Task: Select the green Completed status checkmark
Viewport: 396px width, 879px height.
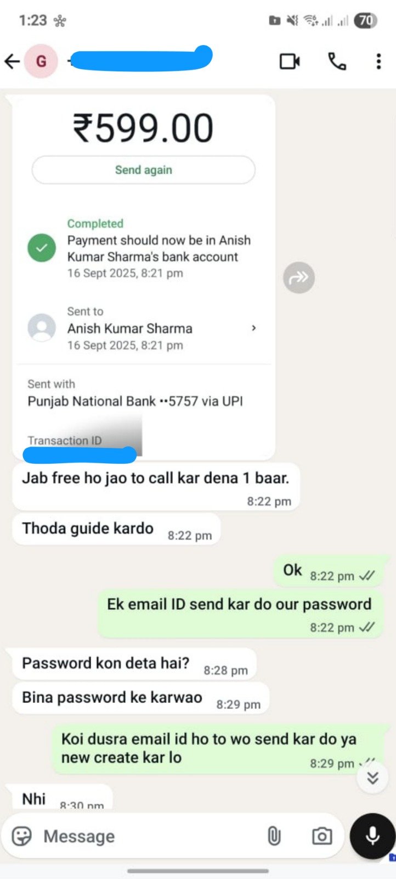Action: pos(42,248)
